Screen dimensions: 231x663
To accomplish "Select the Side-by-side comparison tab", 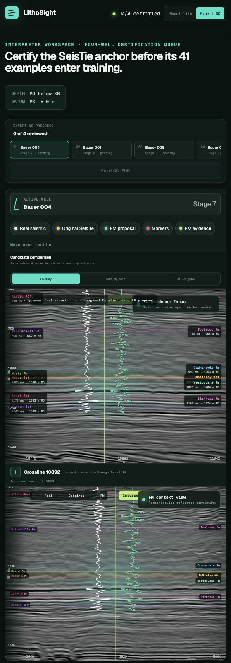I will click(115, 279).
